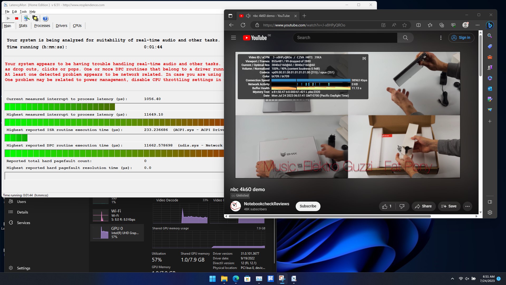Screen dimensions: 506x285
Task: Click LatencyMon red stop monitoring button
Action: tap(17, 18)
